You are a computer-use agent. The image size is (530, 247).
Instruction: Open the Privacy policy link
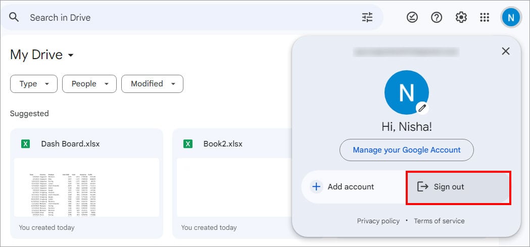(378, 221)
